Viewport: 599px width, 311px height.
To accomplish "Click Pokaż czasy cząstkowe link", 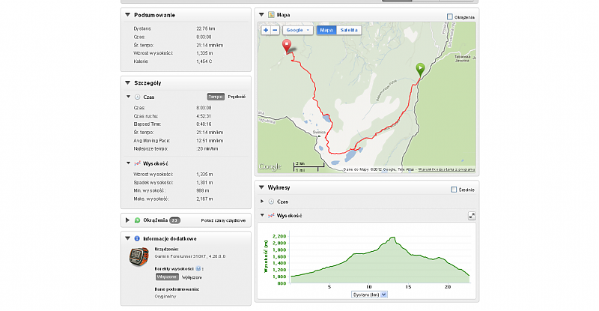I will (x=223, y=220).
